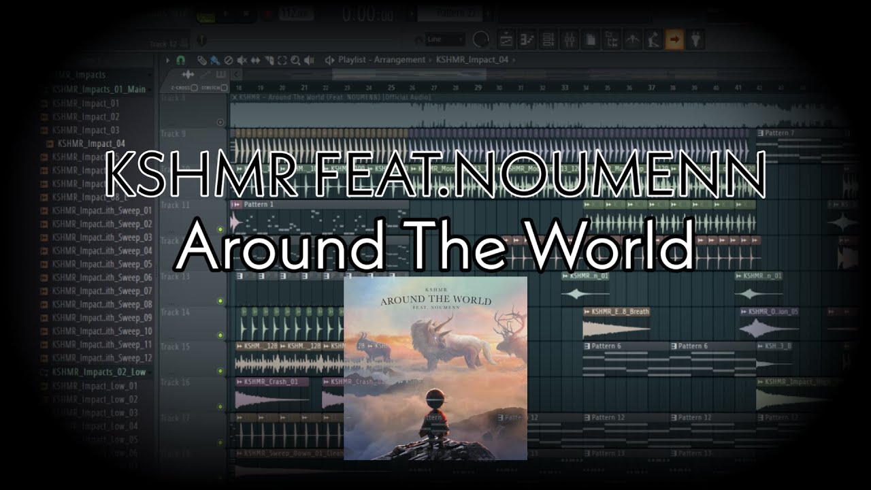Click KSHMR_Impact_04 breadcrumb in playlist title
Viewport: 871px width, 490px height.
click(472, 60)
